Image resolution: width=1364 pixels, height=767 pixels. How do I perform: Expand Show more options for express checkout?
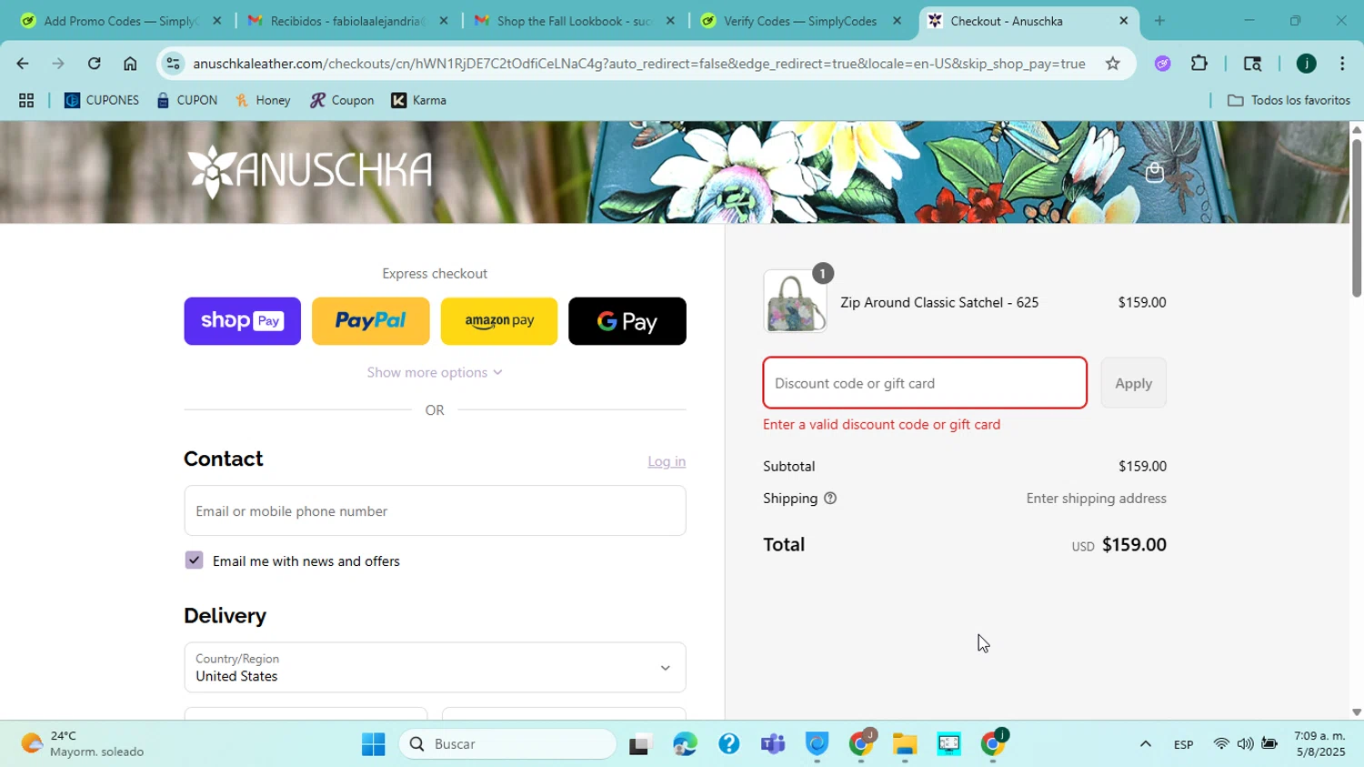435,372
